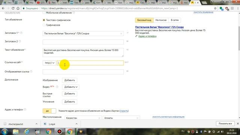
Task: Open the Инстаграм.txt downloaded file
Action: (16, 124)
